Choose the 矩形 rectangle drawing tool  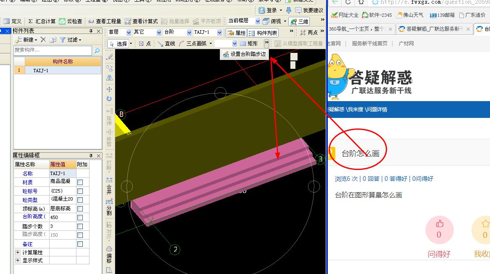pyautogui.click(x=249, y=44)
